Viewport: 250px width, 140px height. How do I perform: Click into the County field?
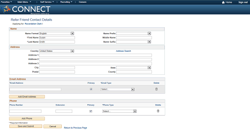coord(134,72)
